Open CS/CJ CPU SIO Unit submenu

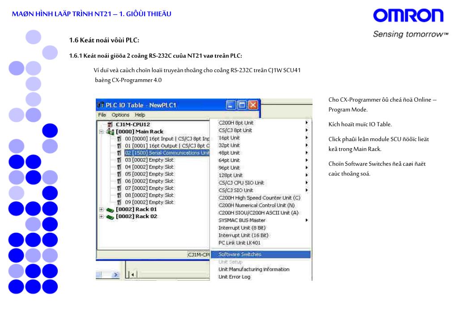click(x=261, y=183)
